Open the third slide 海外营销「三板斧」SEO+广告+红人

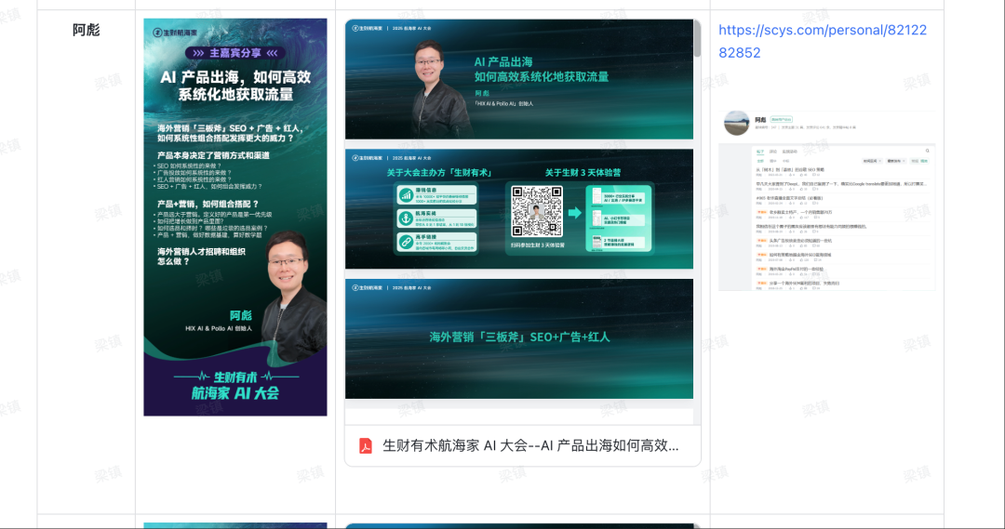pyautogui.click(x=519, y=338)
